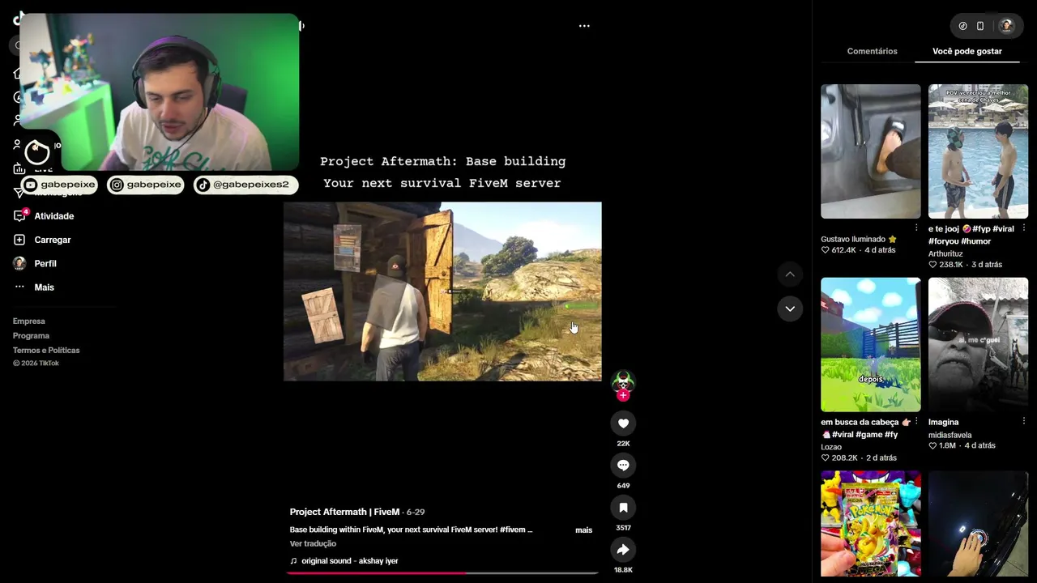Click the Carregar plus-square upload icon
Image resolution: width=1037 pixels, height=583 pixels.
click(x=19, y=240)
